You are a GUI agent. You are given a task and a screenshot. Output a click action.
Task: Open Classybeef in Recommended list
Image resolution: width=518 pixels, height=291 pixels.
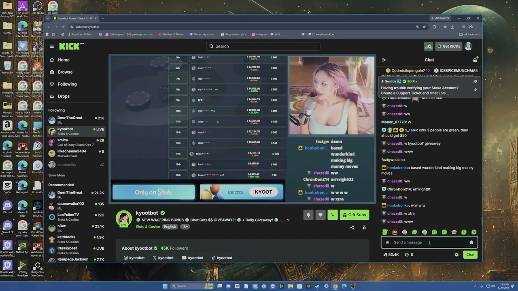(x=76, y=251)
